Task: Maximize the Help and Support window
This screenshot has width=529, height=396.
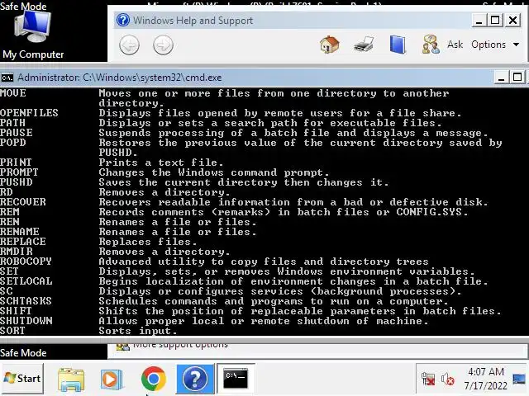Action: (x=495, y=20)
